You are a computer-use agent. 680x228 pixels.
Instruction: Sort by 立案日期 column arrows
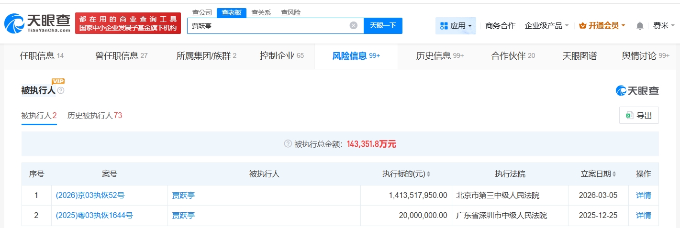click(x=614, y=174)
